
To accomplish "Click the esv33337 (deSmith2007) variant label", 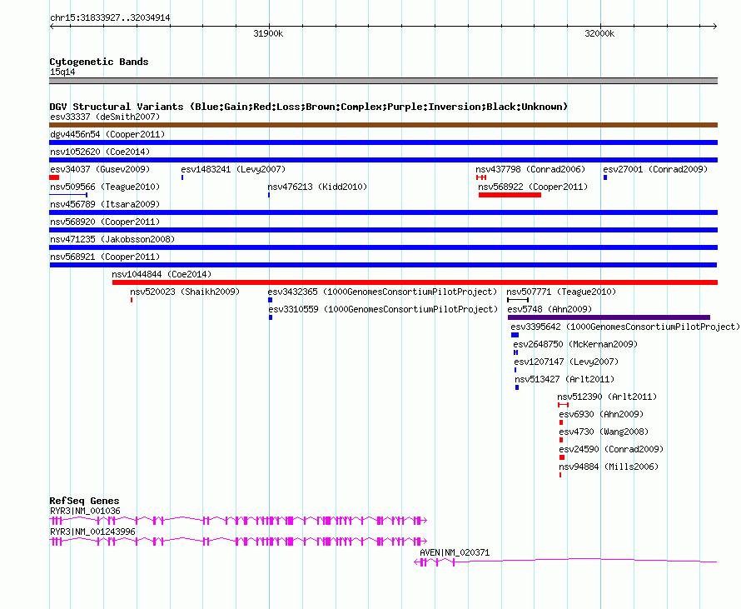I will (105, 117).
